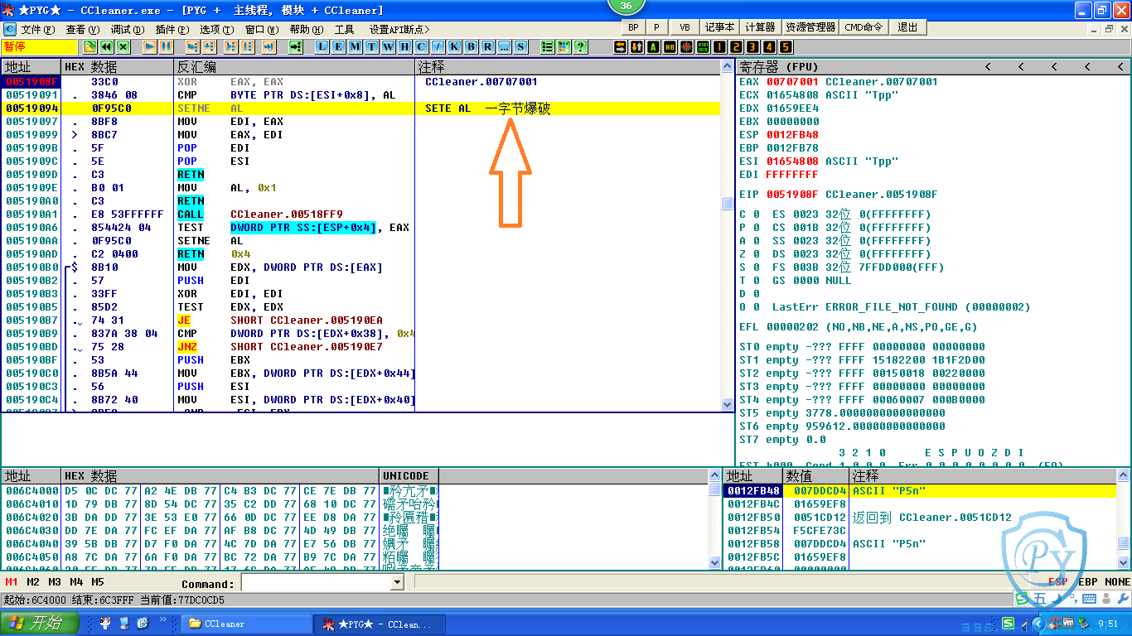The width and height of the screenshot is (1132, 636).
Task: Click the BP button
Action: pyautogui.click(x=633, y=27)
